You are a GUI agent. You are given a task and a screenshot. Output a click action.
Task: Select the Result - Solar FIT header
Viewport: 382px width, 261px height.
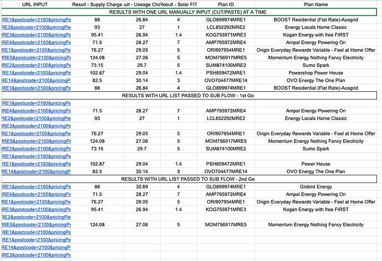(x=179, y=4)
